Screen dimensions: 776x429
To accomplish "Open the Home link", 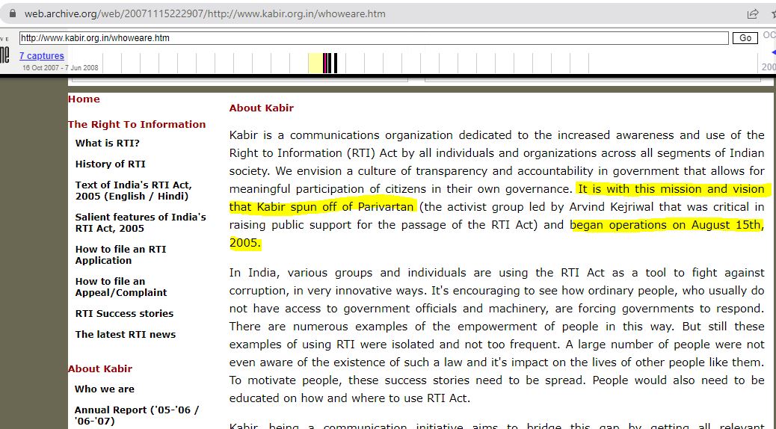I will tap(84, 99).
